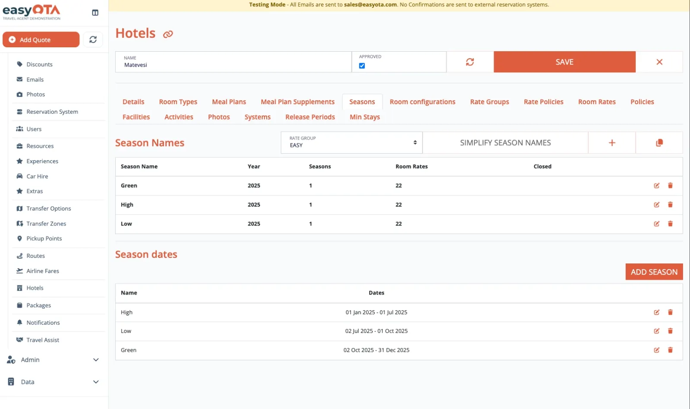Open the Rate Groups tab

pyautogui.click(x=489, y=102)
